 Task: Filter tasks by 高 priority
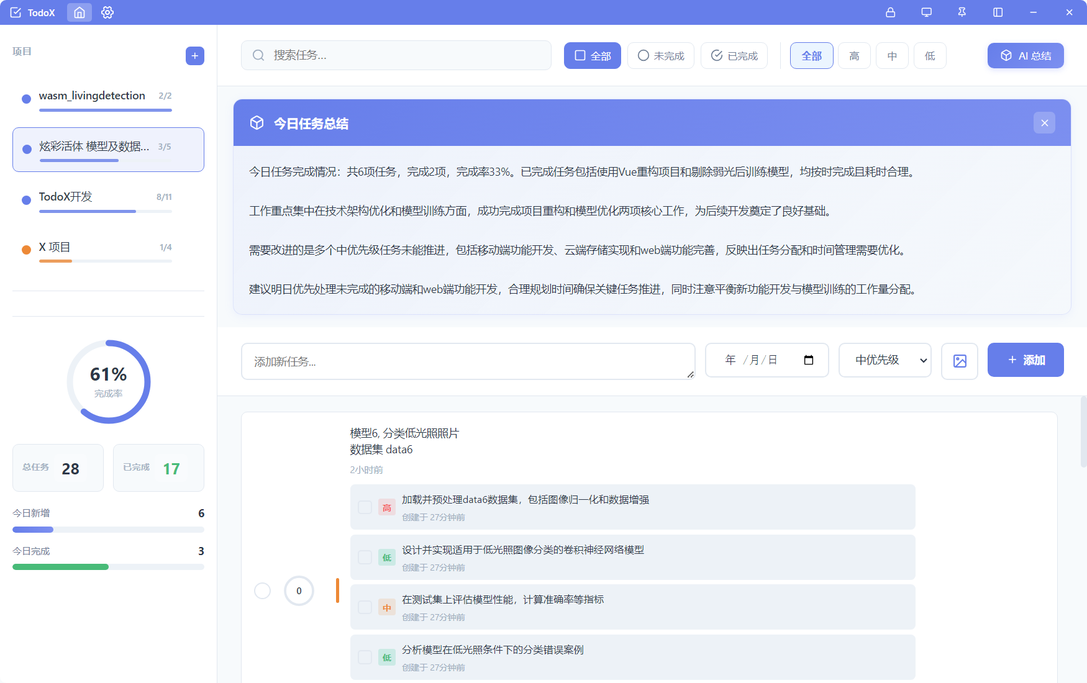click(853, 55)
